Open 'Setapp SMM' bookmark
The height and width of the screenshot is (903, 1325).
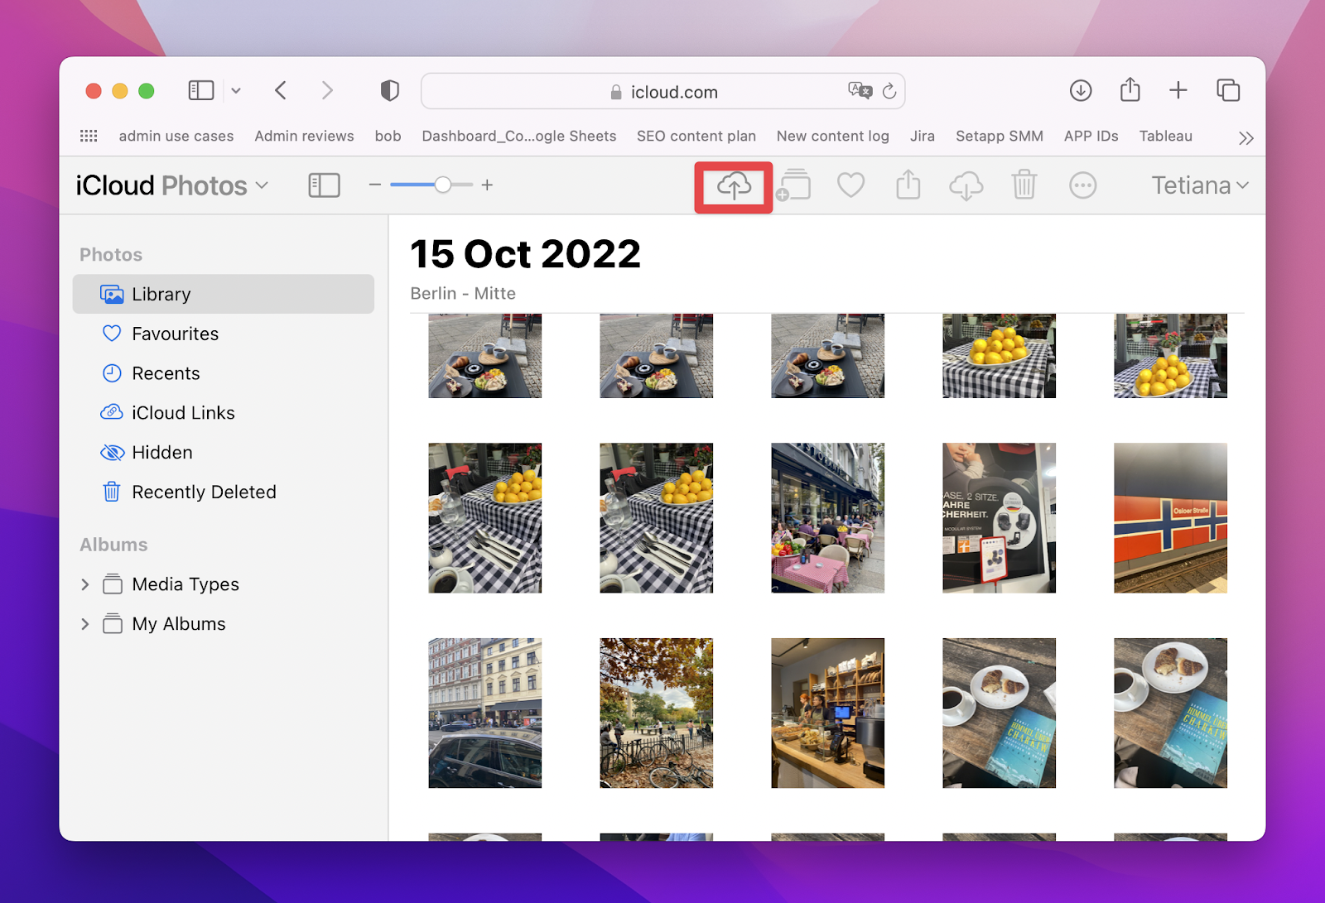click(1000, 136)
